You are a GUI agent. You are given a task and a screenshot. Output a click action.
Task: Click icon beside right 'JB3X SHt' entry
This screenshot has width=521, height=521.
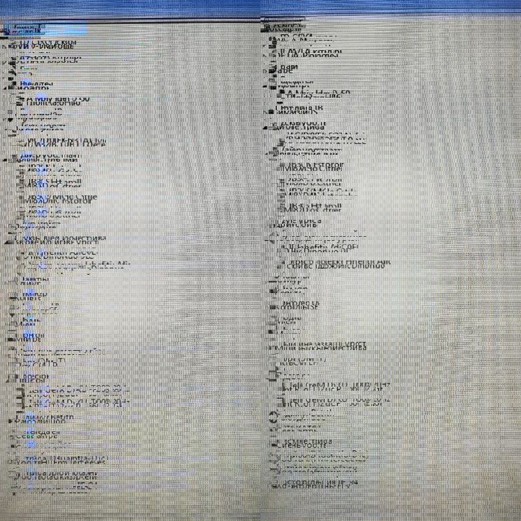(281, 207)
